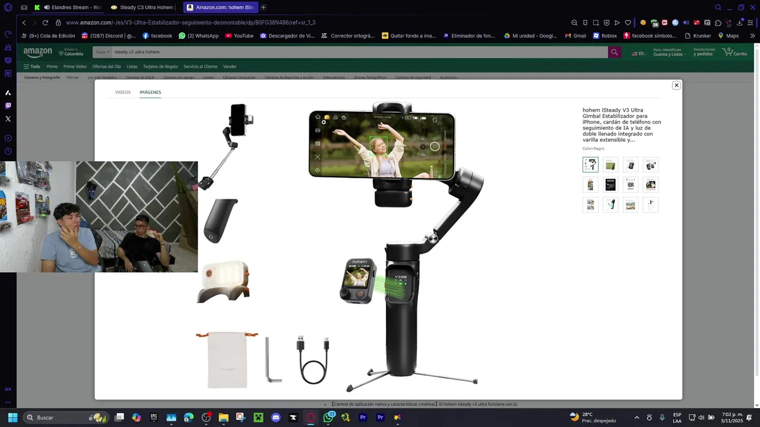Click the pin icon in toolbar
This screenshot has height=427, width=760.
pyautogui.click(x=585, y=23)
